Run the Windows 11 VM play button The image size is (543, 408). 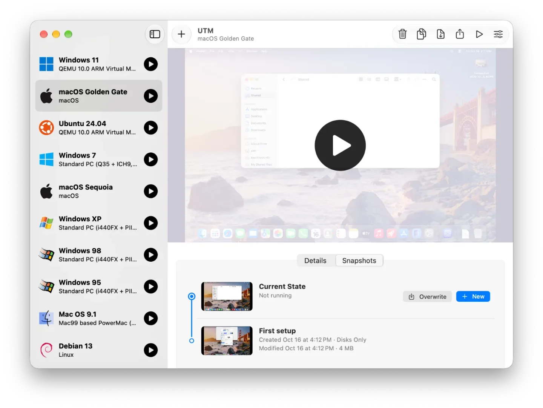pyautogui.click(x=151, y=64)
